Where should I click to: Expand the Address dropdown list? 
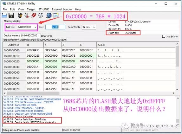(x=35, y=27)
